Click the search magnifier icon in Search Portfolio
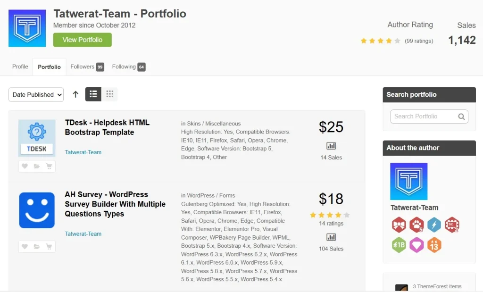The image size is (483, 292). 461,117
